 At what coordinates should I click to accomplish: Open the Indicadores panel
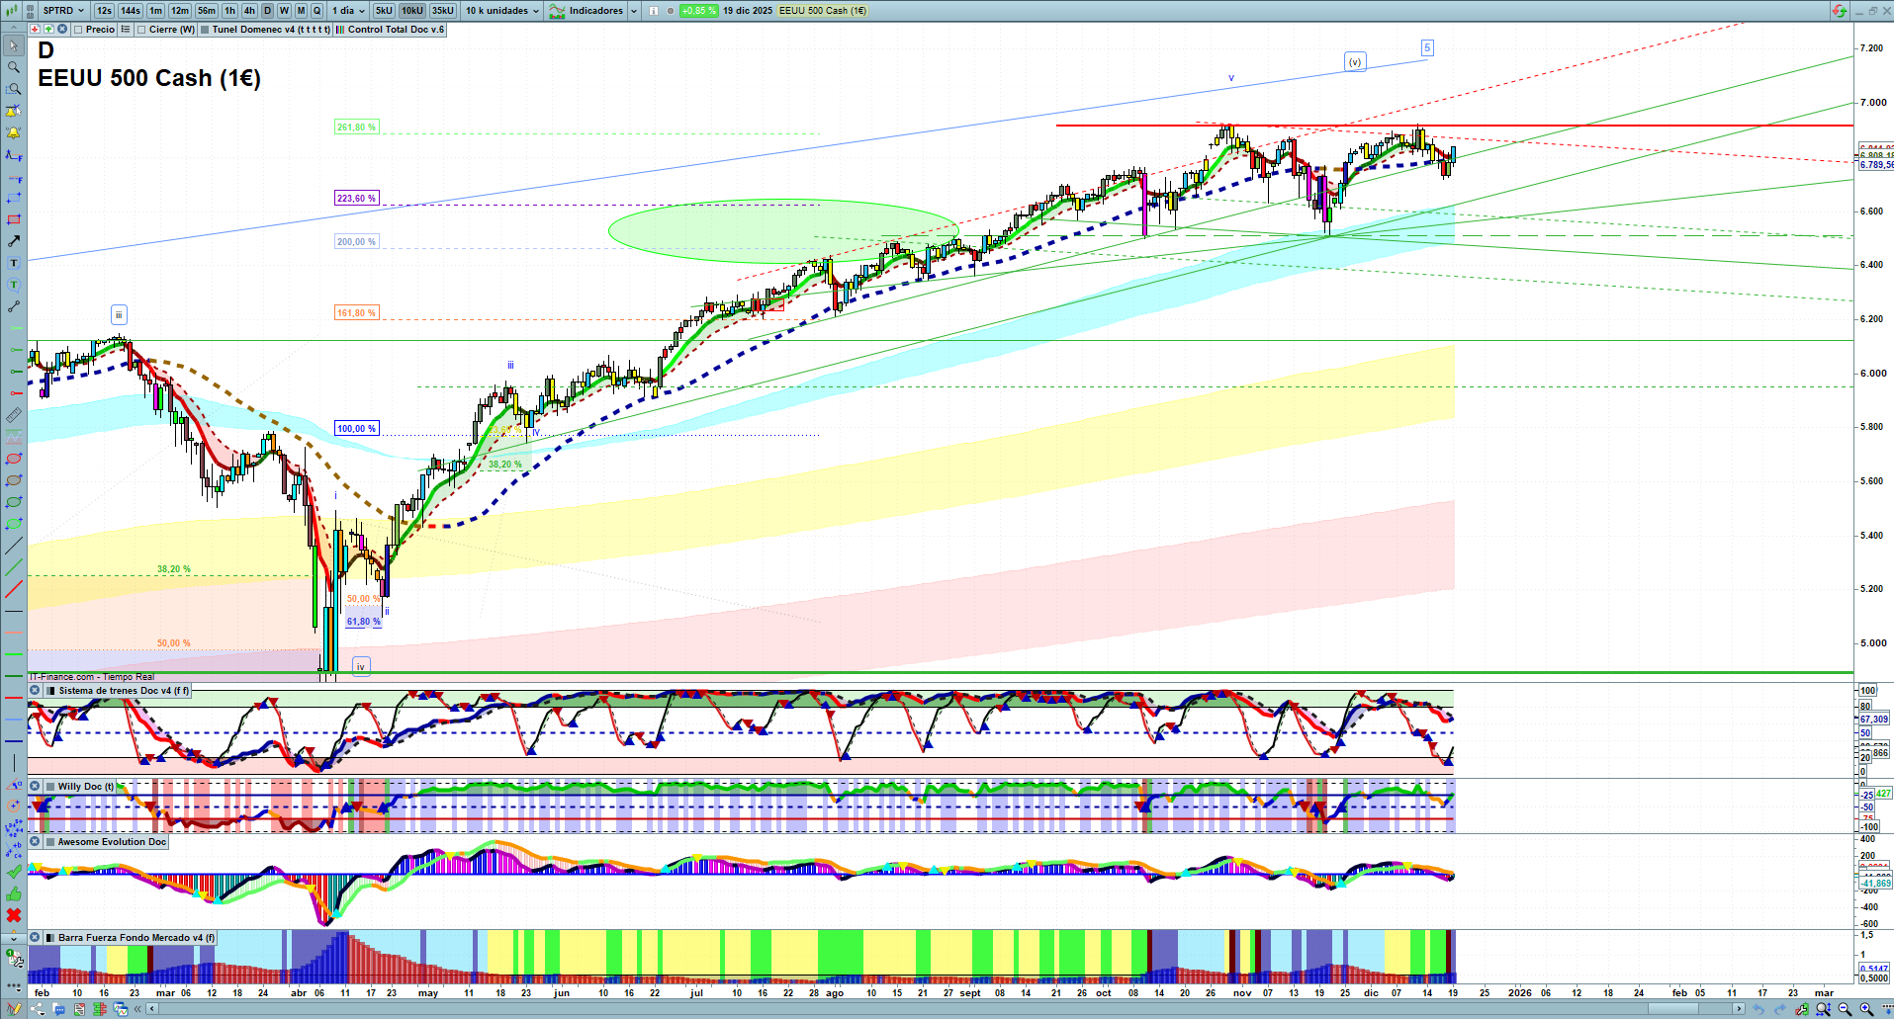point(593,11)
